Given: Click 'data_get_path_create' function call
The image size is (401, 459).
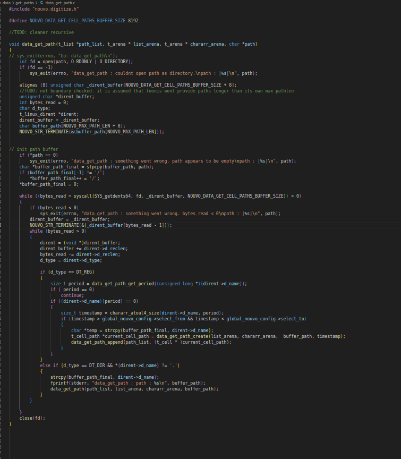Looking at the screenshot, I should [182, 336].
